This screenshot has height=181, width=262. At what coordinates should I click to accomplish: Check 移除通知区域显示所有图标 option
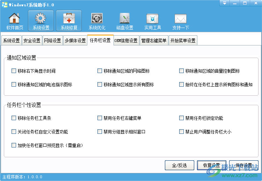126,85
